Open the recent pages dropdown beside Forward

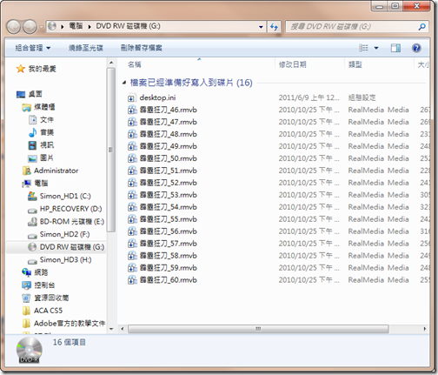(41, 27)
